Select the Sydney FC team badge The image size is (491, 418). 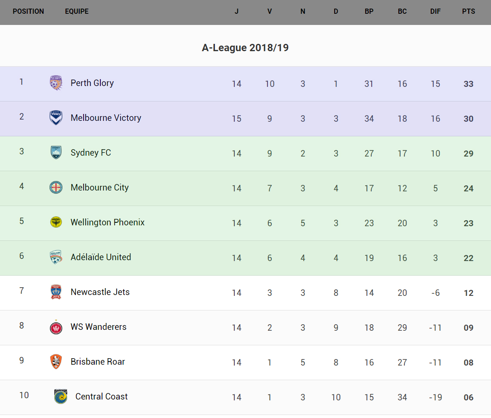coord(56,152)
